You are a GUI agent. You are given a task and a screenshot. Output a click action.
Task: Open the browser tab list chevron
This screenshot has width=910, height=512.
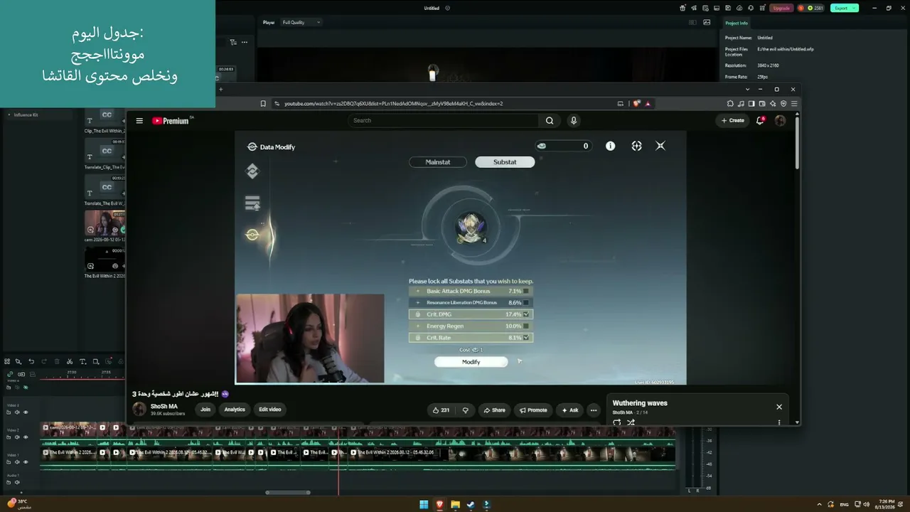(x=747, y=90)
